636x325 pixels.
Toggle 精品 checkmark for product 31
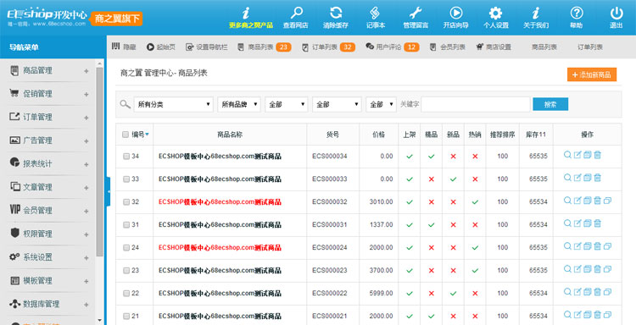431,224
